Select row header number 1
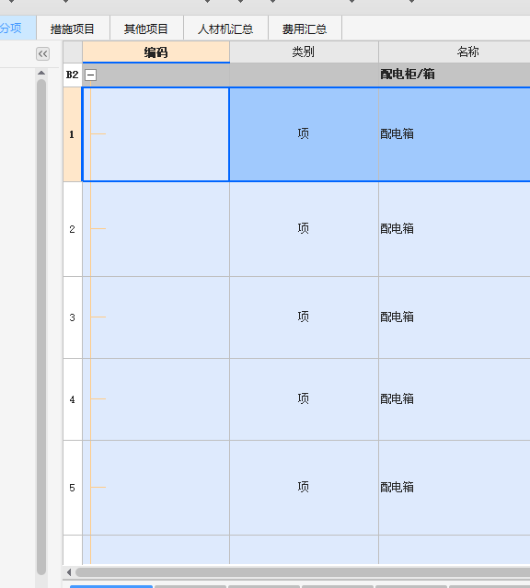 point(72,134)
